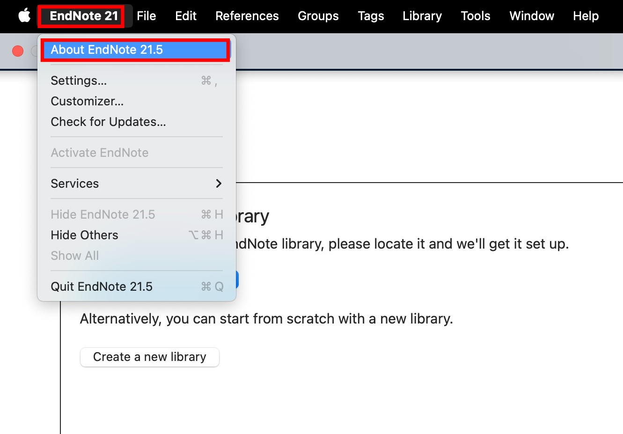Open the Help menu
623x434 pixels.
point(586,16)
